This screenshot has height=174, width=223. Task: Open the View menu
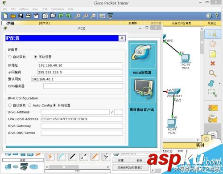(35, 9)
